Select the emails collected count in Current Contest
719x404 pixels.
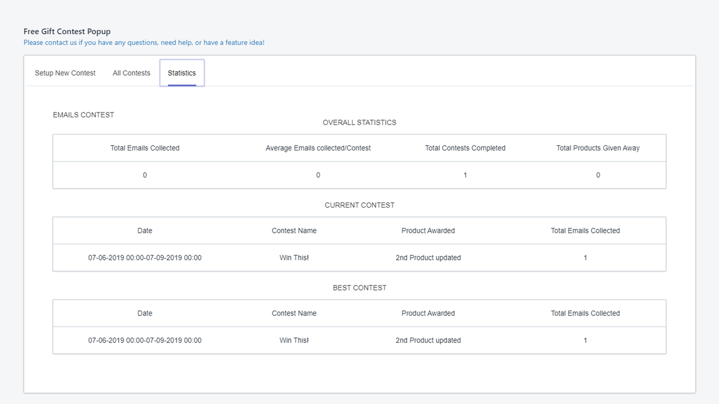585,258
